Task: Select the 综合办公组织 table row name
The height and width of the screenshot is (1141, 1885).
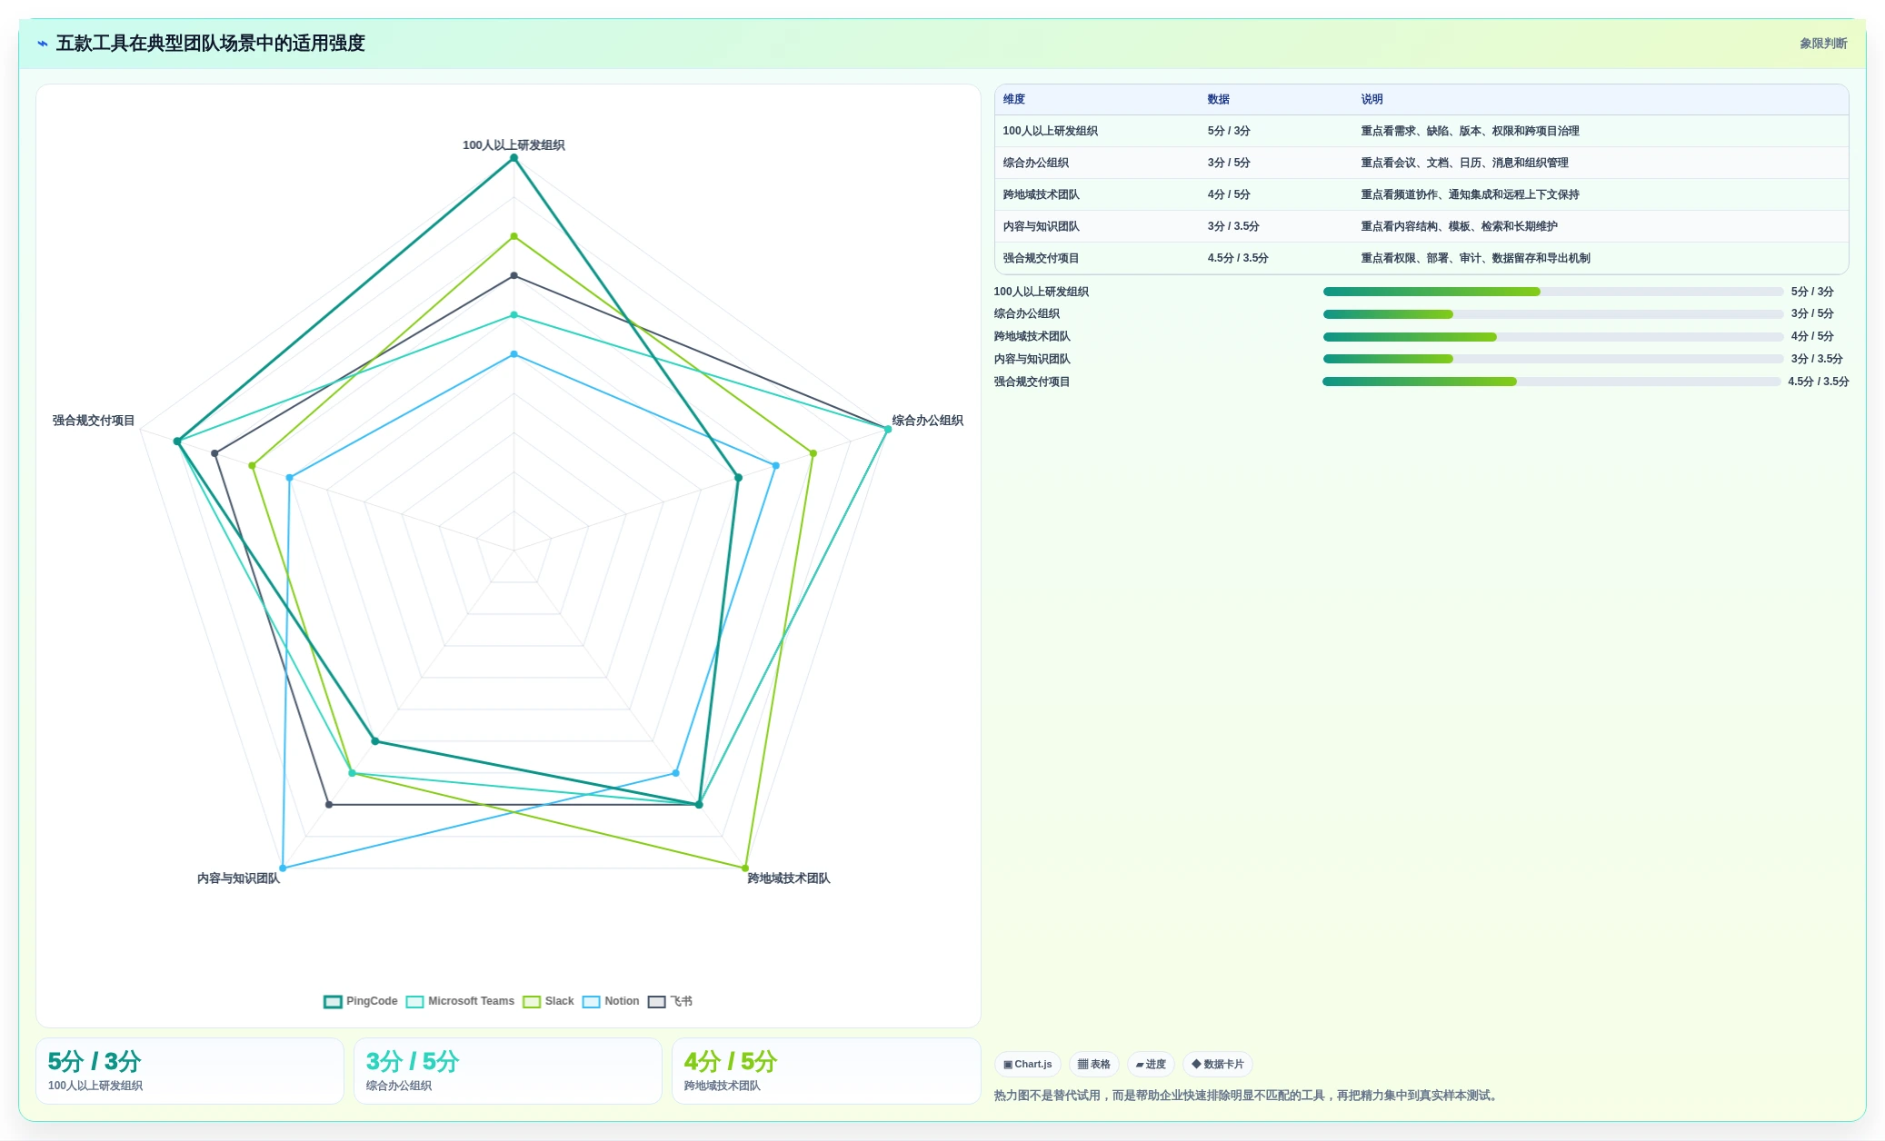Action: click(1035, 163)
